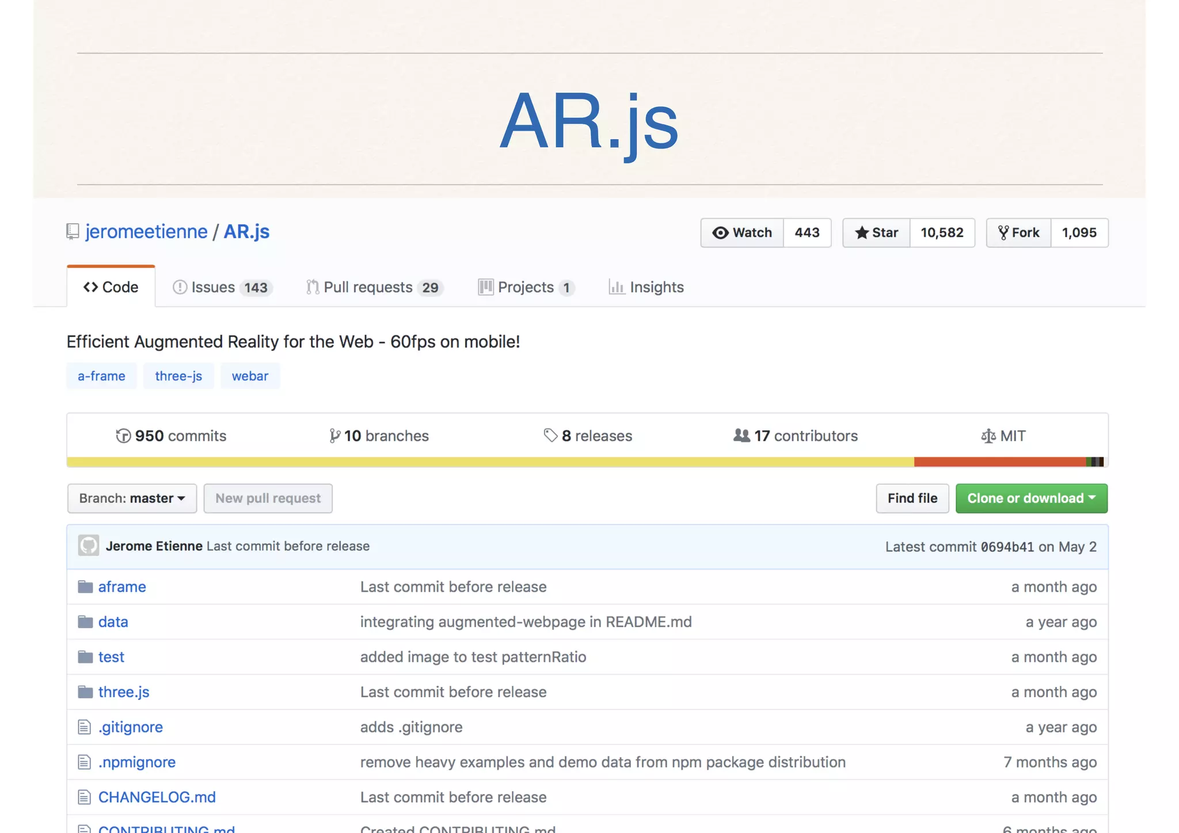The width and height of the screenshot is (1179, 833).
Task: Open 'remove heavy examples and demo data' commit message
Action: (x=603, y=762)
